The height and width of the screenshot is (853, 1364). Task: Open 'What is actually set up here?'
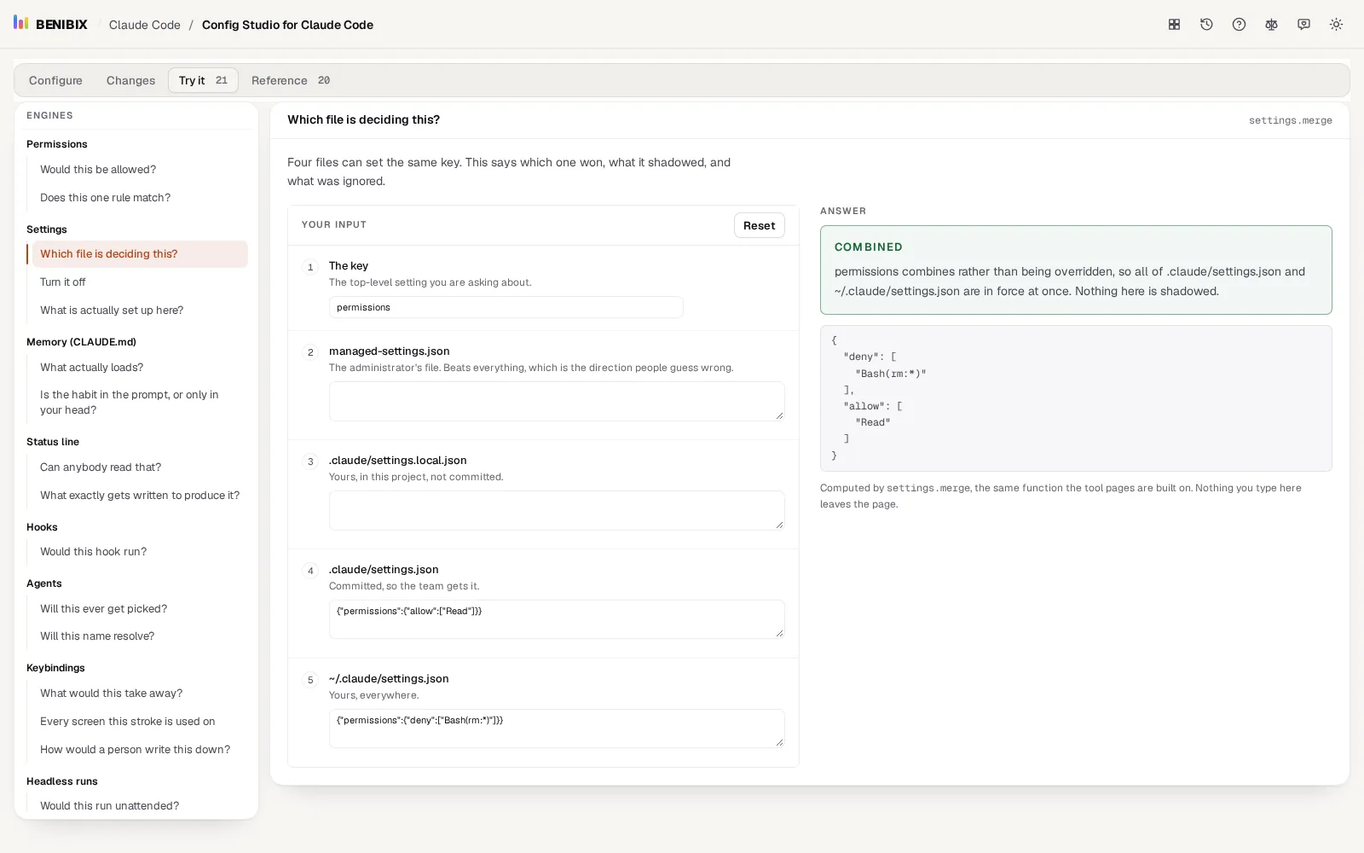coord(140,310)
